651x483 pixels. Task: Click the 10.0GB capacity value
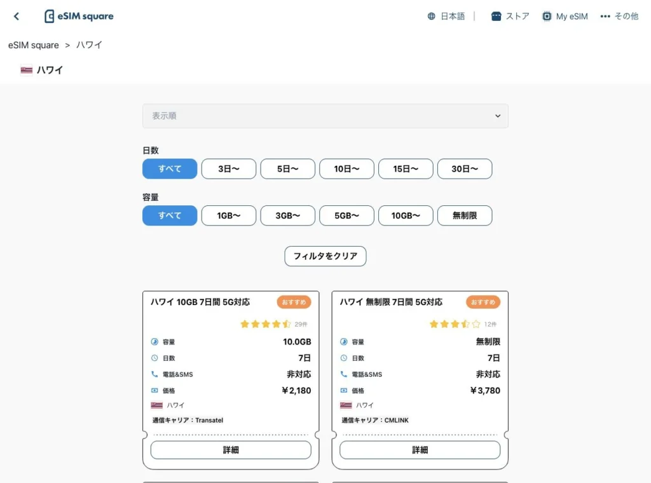click(297, 341)
